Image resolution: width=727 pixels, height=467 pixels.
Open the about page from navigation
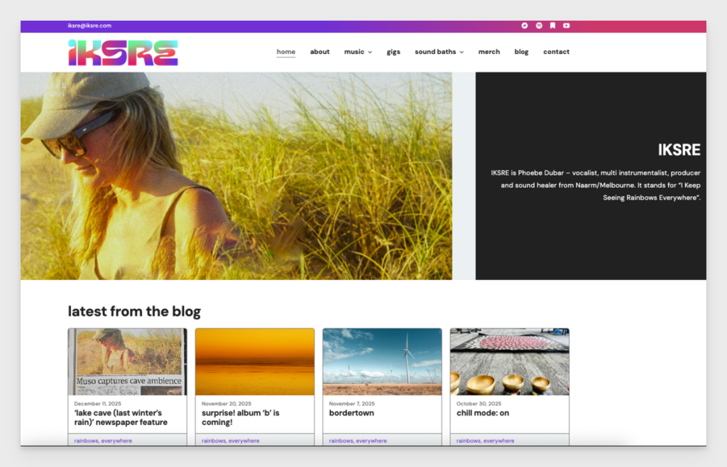319,52
